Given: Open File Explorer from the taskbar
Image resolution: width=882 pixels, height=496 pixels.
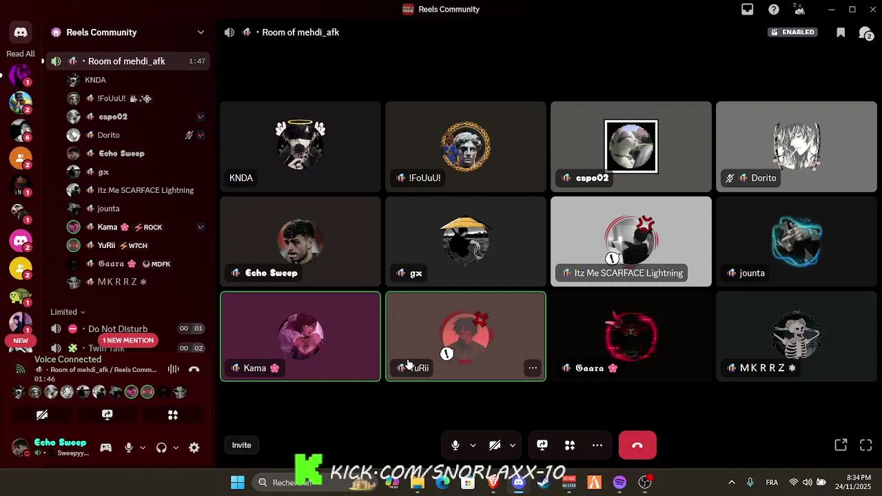Looking at the screenshot, I should [x=418, y=482].
